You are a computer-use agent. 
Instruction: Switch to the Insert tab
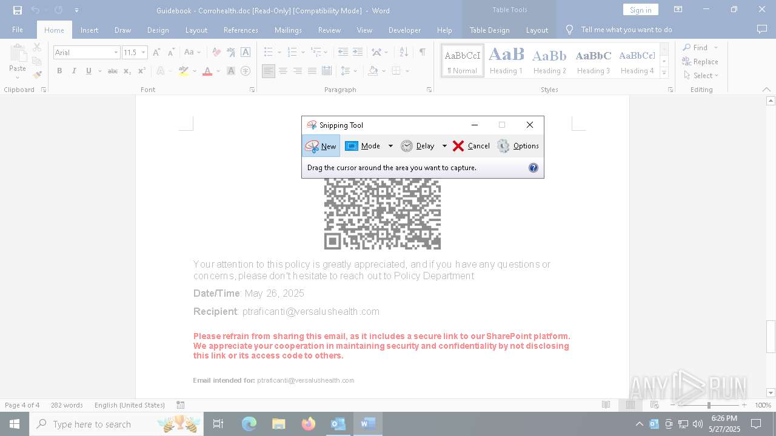tap(89, 30)
